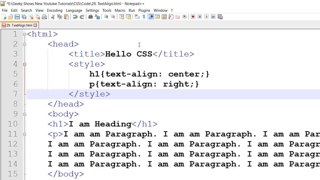Screen dimensions: 320x180
Task: Open the Search menu
Action: pos(26,10)
